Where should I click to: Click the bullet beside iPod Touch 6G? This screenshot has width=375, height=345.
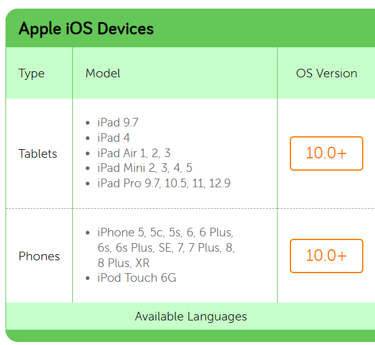[x=88, y=279]
